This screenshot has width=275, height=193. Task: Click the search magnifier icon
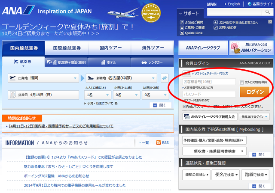(267, 12)
